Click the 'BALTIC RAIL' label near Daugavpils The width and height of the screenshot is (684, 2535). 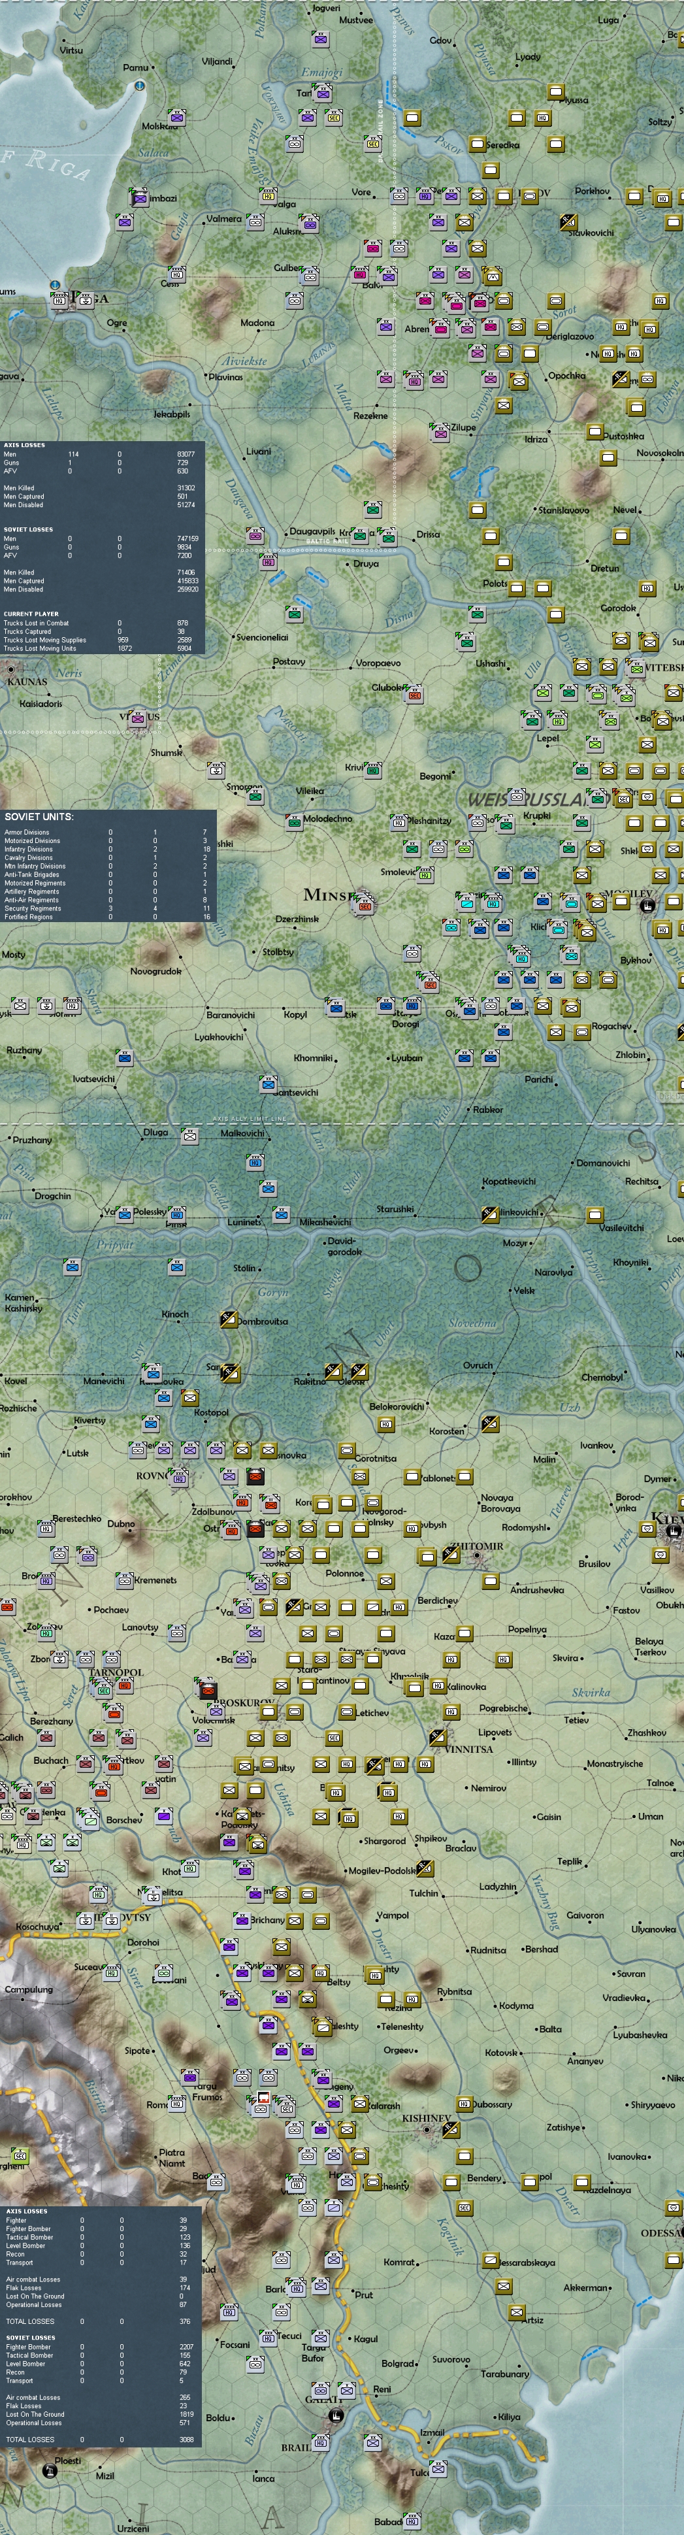point(328,541)
